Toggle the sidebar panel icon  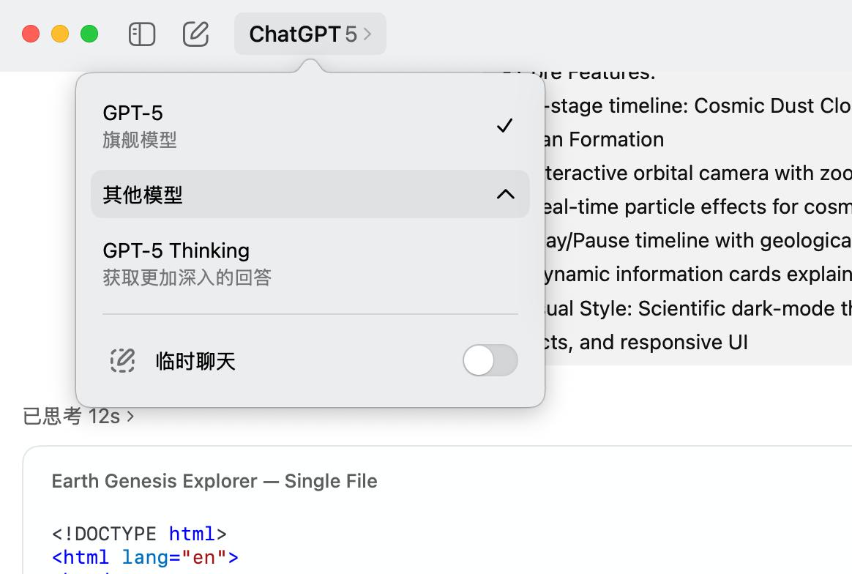142,34
